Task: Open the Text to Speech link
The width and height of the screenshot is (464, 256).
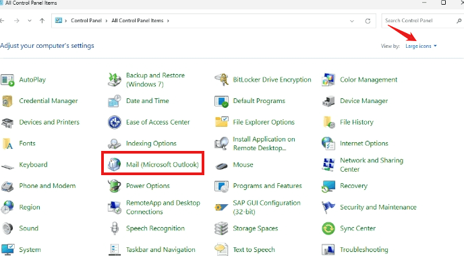Action: pos(254,250)
